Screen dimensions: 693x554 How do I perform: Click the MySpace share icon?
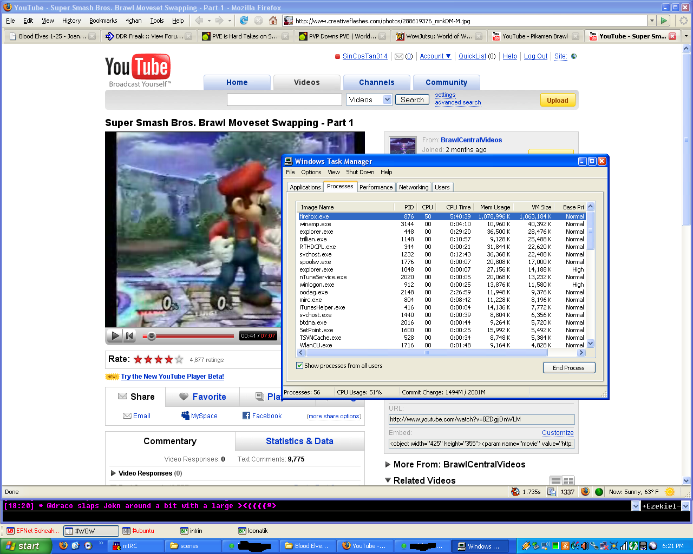click(x=185, y=415)
